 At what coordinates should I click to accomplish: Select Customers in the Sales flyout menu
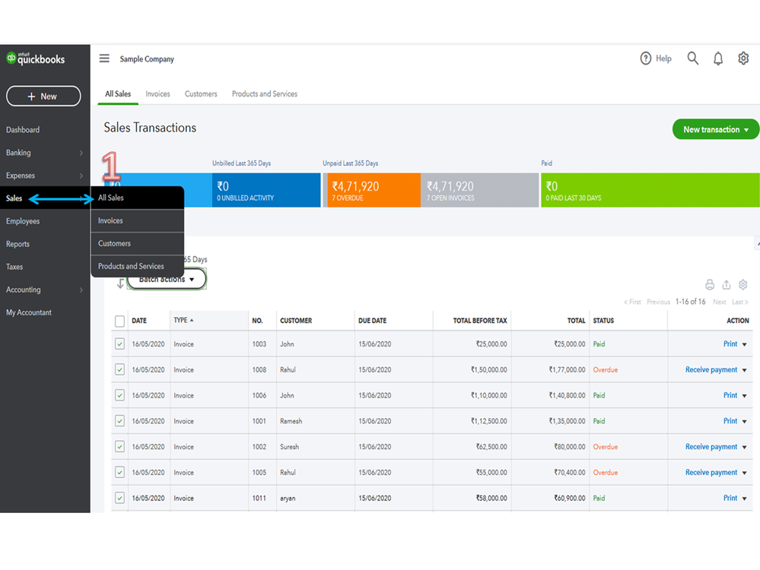coord(115,243)
